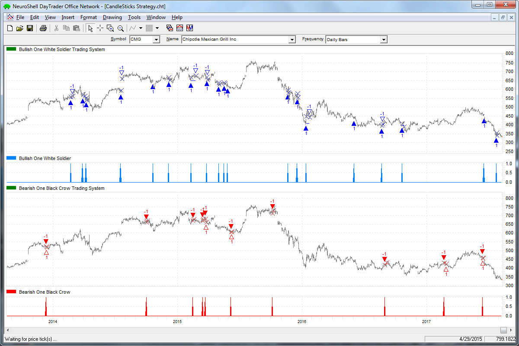519x346 pixels.
Task: Select the arrow pointer tool
Action: (x=90, y=28)
